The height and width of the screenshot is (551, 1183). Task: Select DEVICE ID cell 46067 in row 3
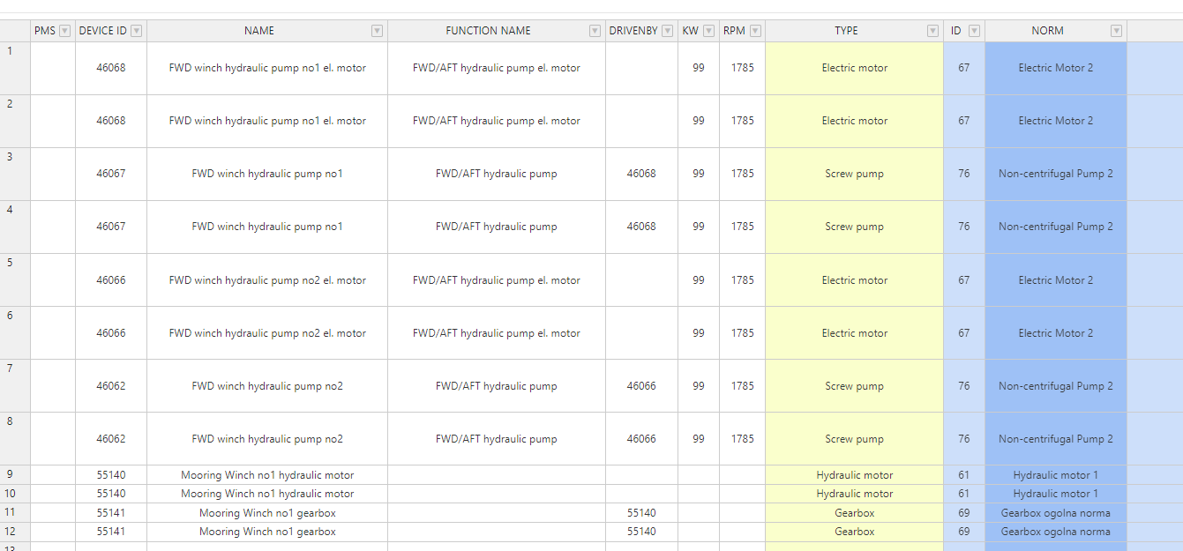(x=111, y=174)
